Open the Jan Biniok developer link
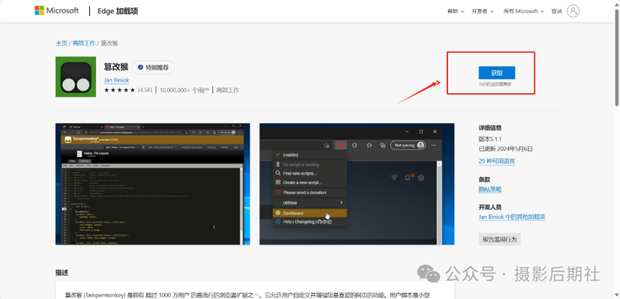The image size is (620, 299). [117, 80]
